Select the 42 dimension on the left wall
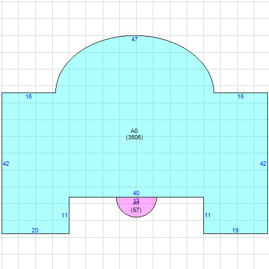The width and height of the screenshot is (269, 269). click(x=6, y=164)
